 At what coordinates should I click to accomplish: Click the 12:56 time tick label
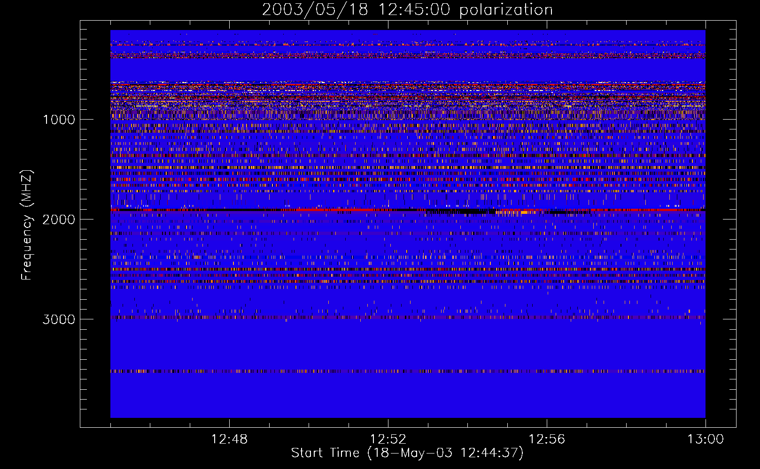coord(547,439)
